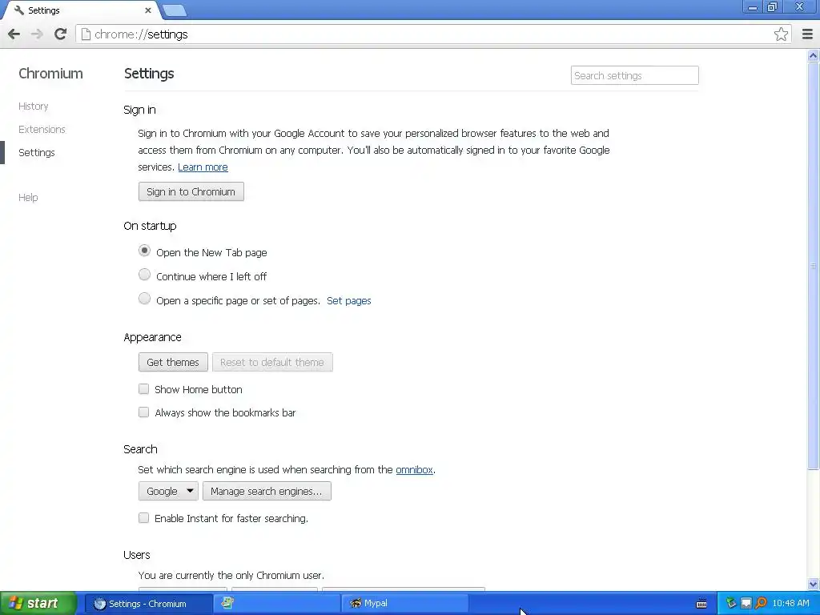Image resolution: width=820 pixels, height=615 pixels.
Task: Select Open the New Tab page option
Action: pos(144,251)
